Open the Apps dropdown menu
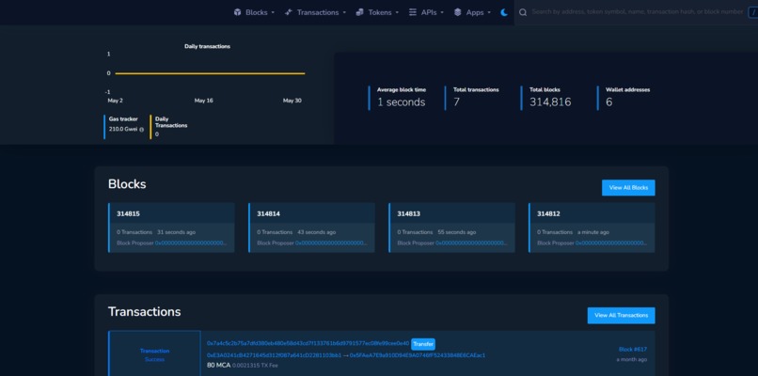The image size is (758, 376). point(472,12)
